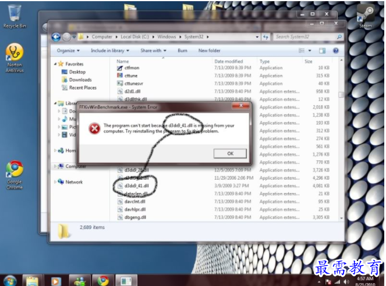Click the file list vertical scrollbar thumb
The width and height of the screenshot is (386, 286).
[341, 95]
